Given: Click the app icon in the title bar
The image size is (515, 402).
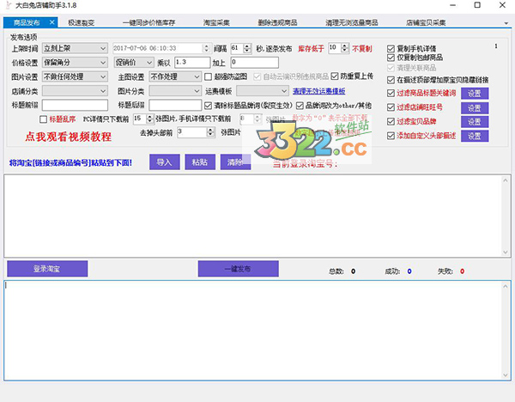Looking at the screenshot, I should click(x=8, y=7).
